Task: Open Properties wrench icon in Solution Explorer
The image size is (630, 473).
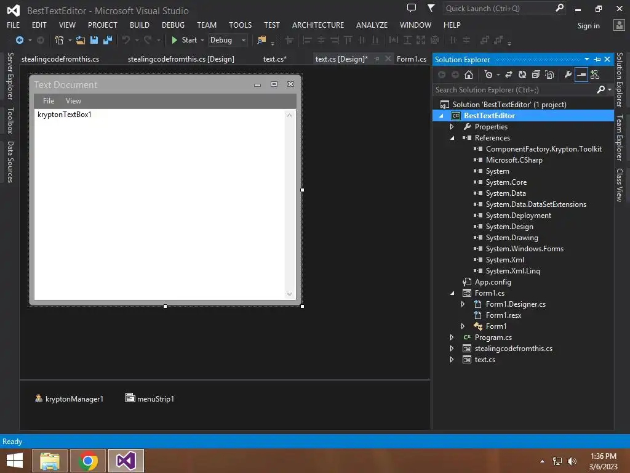Action: tap(568, 75)
